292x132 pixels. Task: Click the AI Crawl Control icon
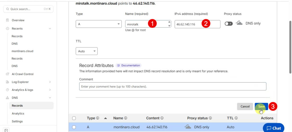(7, 74)
